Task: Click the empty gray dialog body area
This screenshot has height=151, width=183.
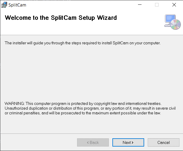Action: coord(91,73)
